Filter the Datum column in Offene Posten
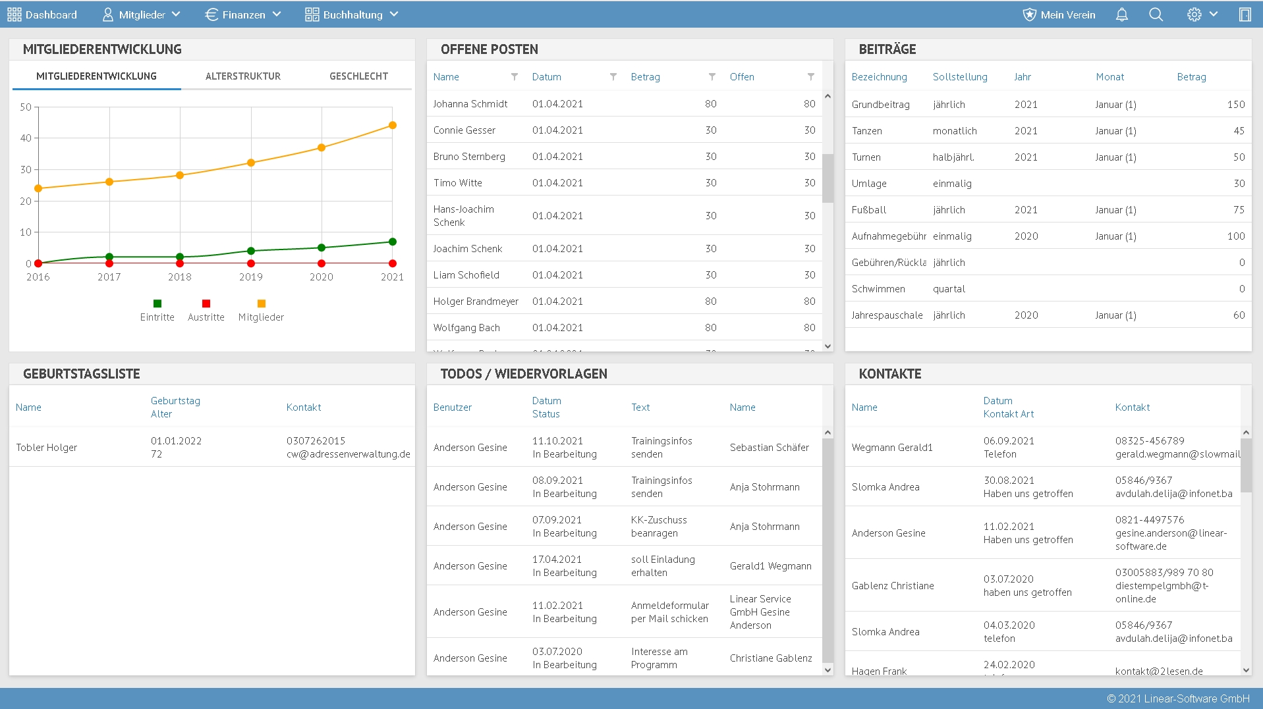The image size is (1263, 709). click(x=613, y=77)
